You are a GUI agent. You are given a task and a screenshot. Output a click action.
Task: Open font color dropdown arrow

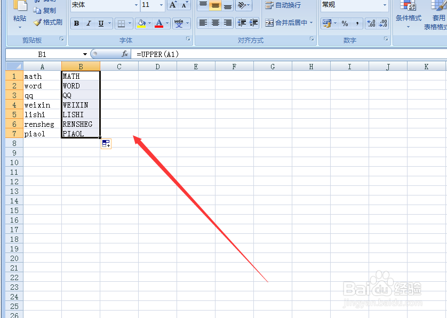pyautogui.click(x=167, y=23)
